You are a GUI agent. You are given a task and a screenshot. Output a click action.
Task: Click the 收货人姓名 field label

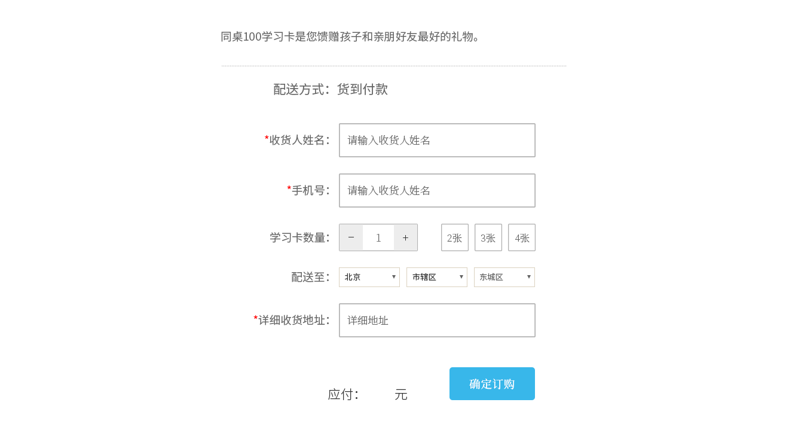click(299, 140)
